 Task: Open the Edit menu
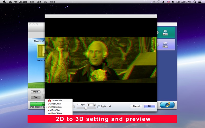(39, 2)
